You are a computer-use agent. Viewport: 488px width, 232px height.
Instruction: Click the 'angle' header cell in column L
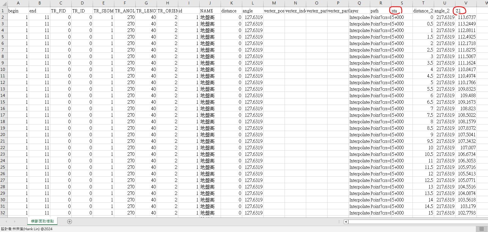pos(253,11)
